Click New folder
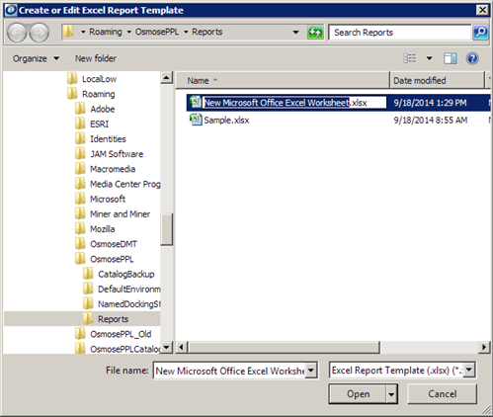The image size is (493, 417). click(x=96, y=58)
